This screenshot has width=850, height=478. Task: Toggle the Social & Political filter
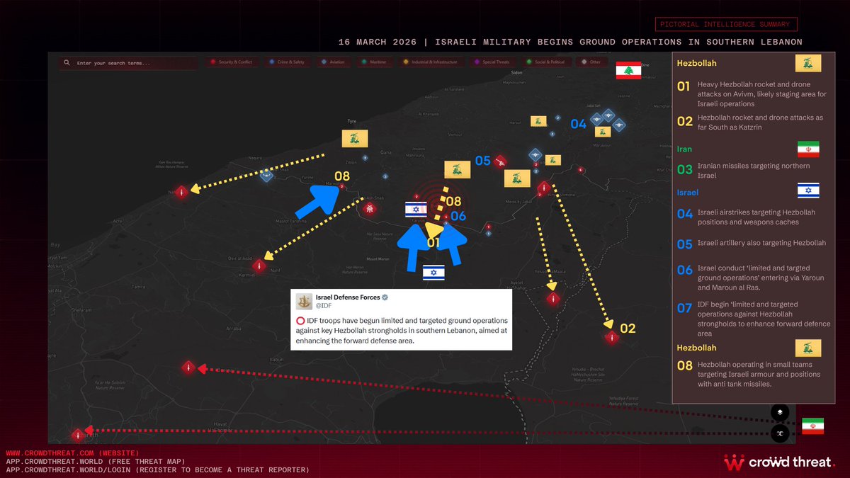pos(546,62)
